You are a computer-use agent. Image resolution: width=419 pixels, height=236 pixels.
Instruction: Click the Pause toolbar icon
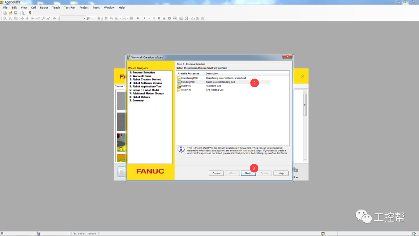pos(154,19)
